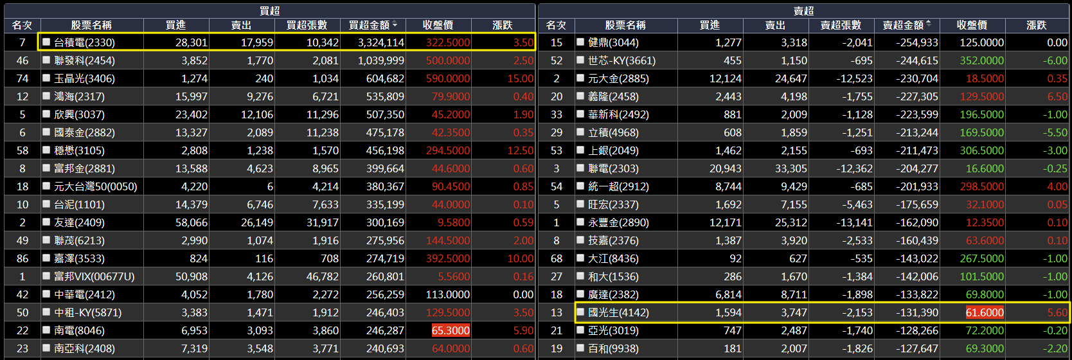Open stock 中華電(2412)
Viewport: 1072px width, 360px height.
pyautogui.click(x=84, y=294)
